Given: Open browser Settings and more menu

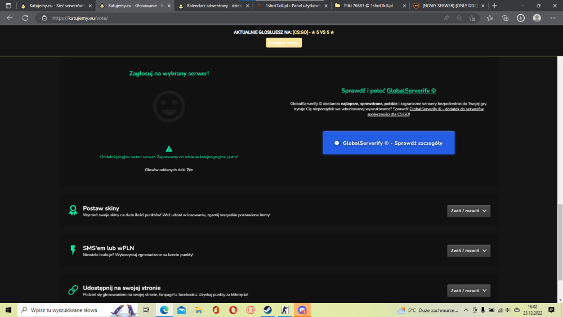Looking at the screenshot, I should 553,18.
